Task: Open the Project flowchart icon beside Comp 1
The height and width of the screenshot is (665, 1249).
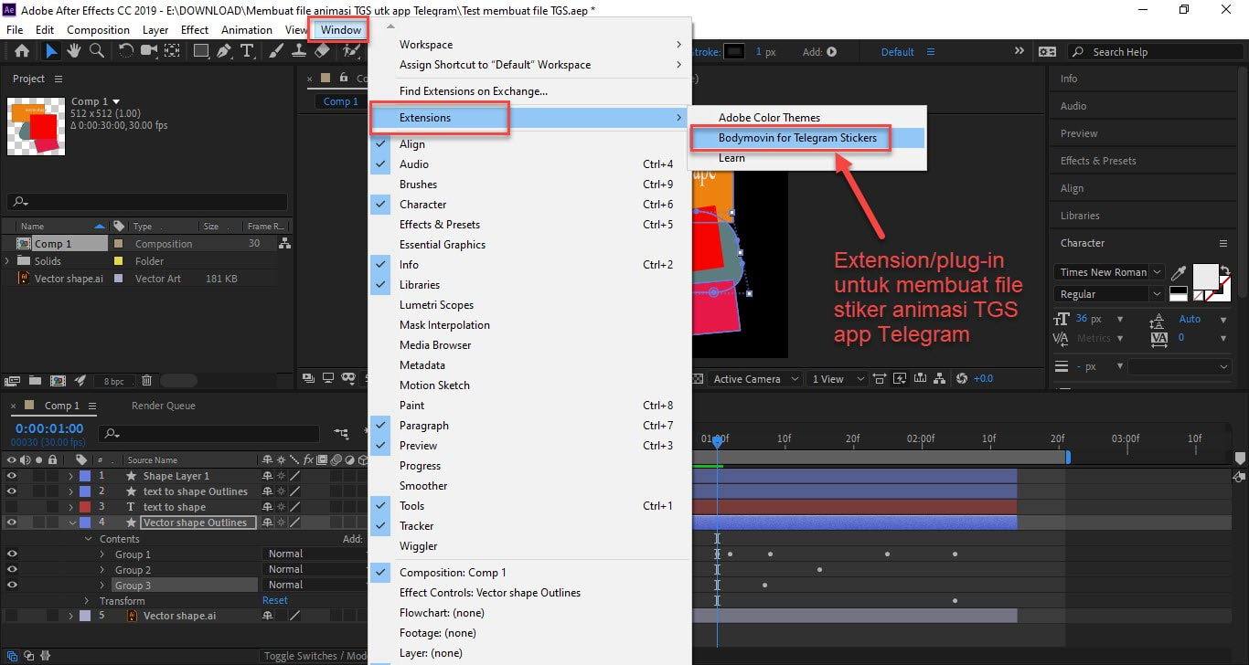Action: (284, 243)
